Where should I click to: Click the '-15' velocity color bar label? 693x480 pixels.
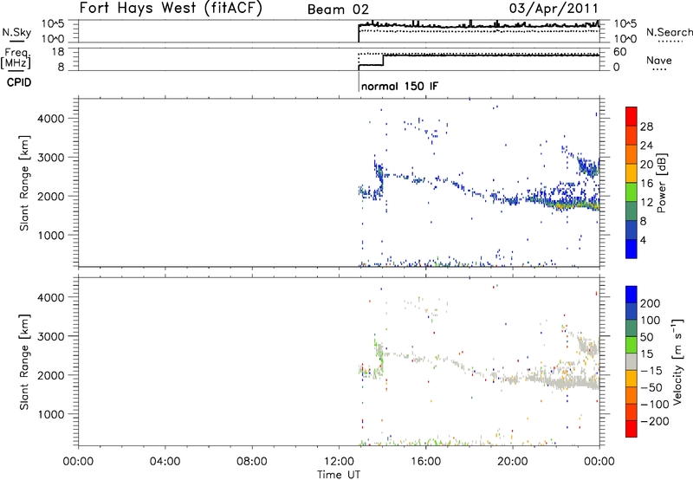click(651, 371)
